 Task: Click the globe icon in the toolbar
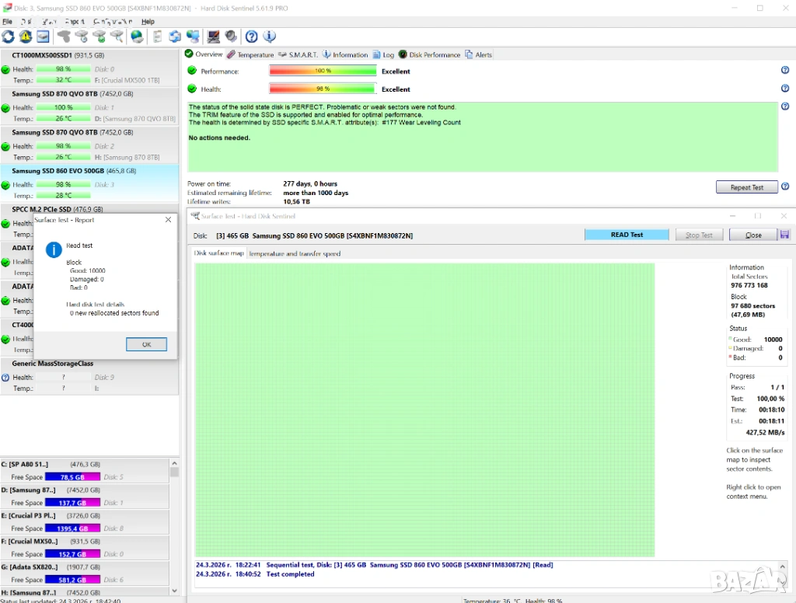[x=137, y=37]
